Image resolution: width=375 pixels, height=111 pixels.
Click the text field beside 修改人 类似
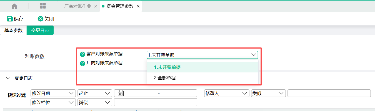click(x=329, y=93)
